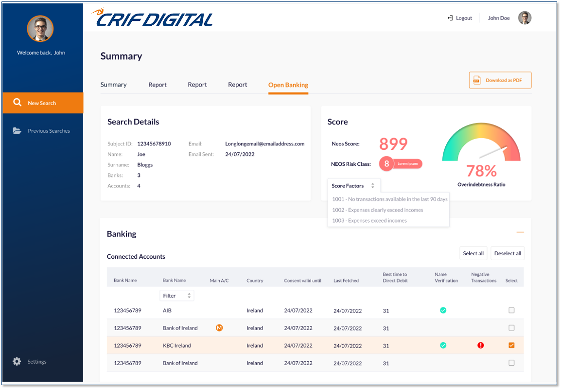Viewport: 561px width, 389px height.
Task: Click the Best time to Direct Debit header
Action: [395, 277]
